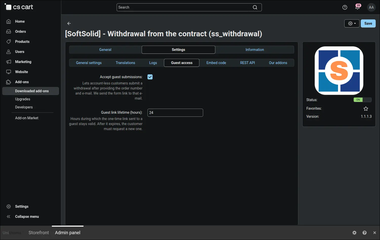Select Downloaded add-ons submenu

(31, 91)
